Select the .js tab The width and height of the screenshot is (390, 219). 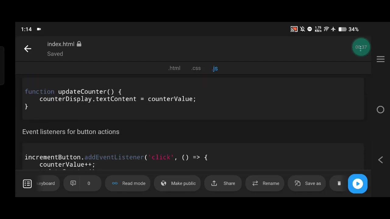point(215,68)
